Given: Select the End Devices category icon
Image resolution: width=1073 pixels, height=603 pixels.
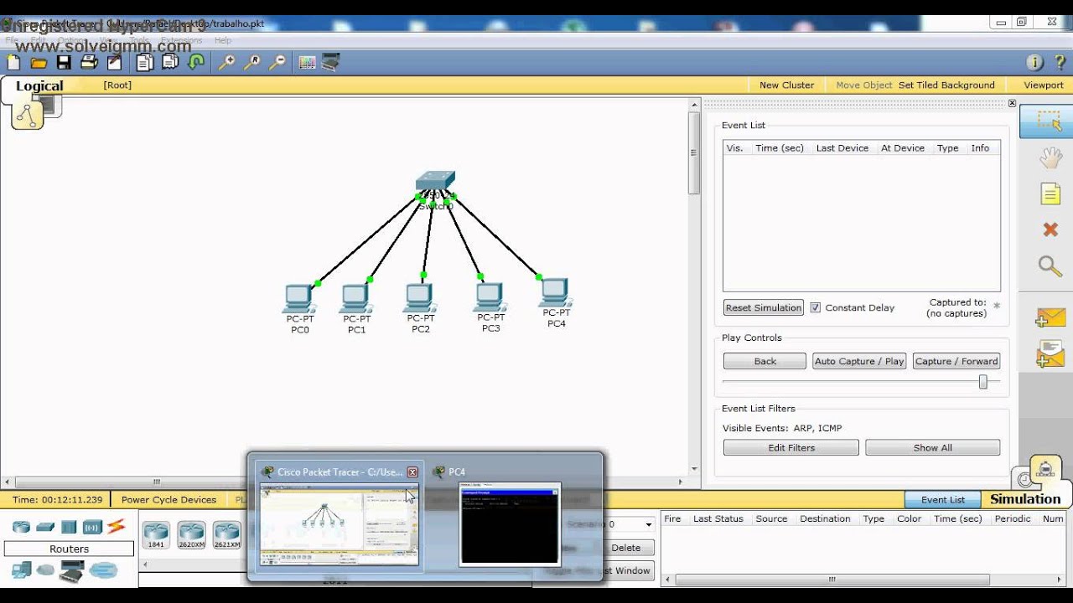Looking at the screenshot, I should click(x=21, y=571).
